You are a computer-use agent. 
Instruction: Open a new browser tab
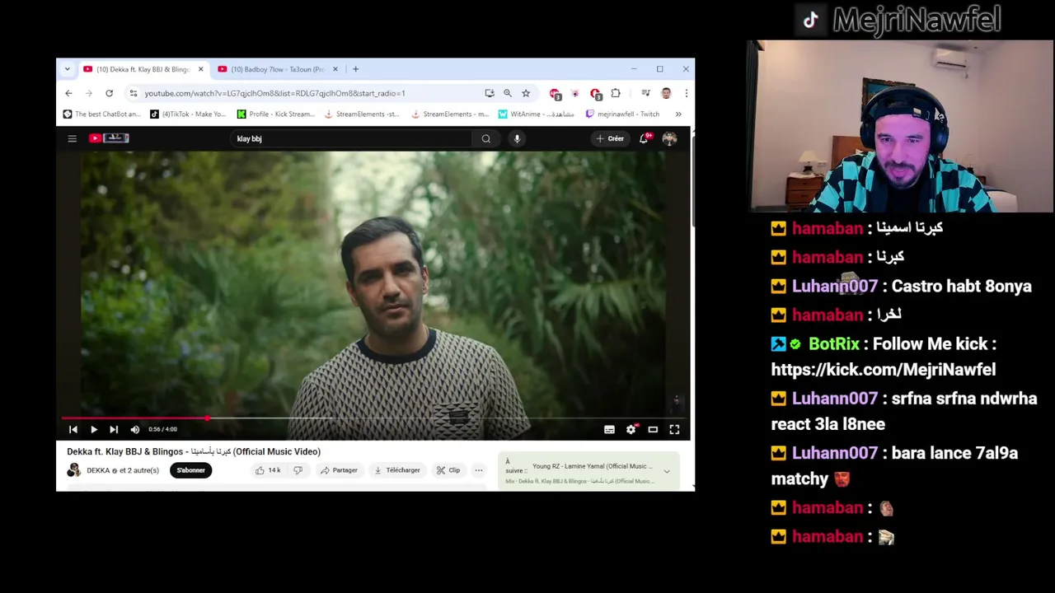click(x=355, y=69)
